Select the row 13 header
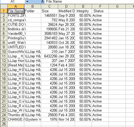 click(4, 65)
